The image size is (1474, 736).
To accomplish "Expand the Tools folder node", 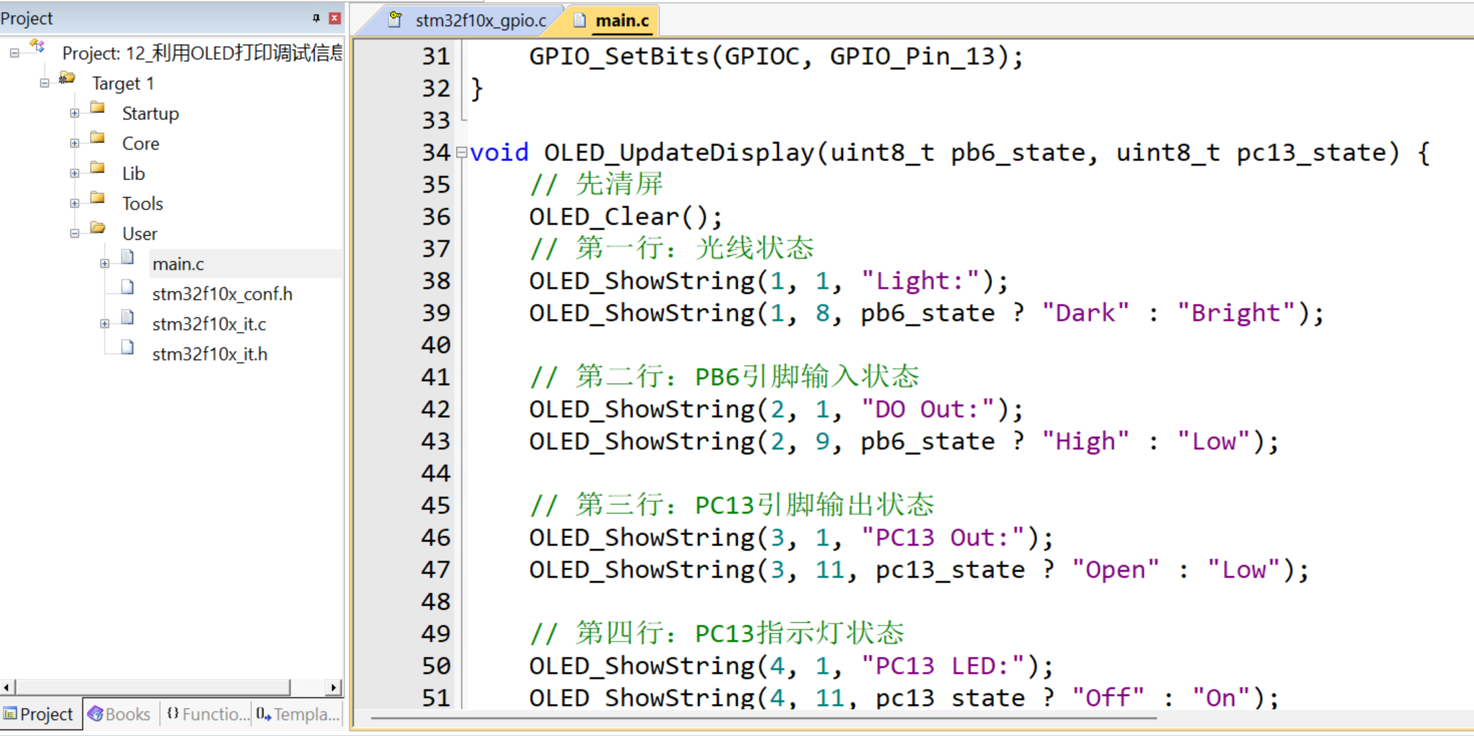I will [x=75, y=204].
